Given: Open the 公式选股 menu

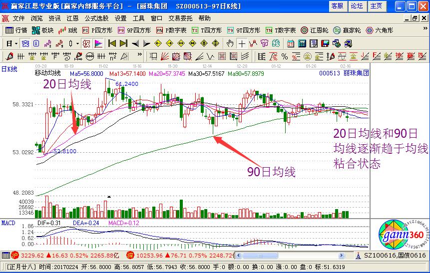Looking at the screenshot, I should coord(96,18).
